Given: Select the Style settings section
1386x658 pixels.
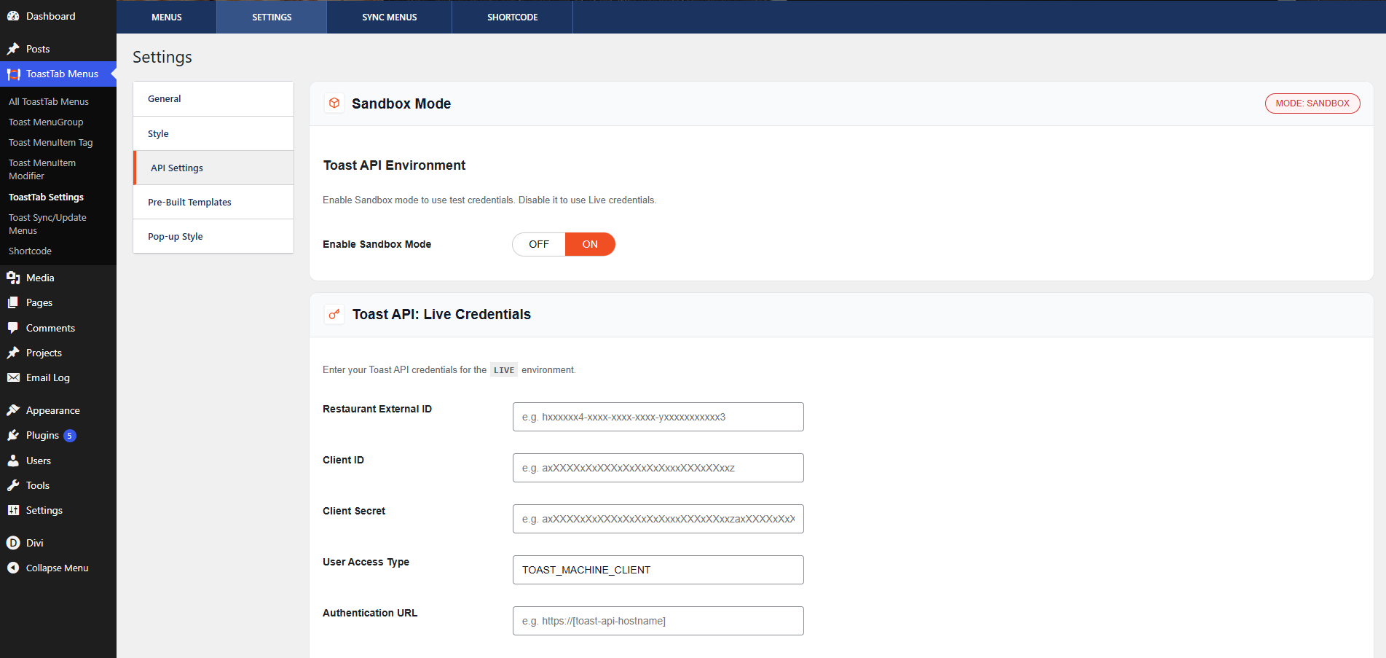Looking at the screenshot, I should pyautogui.click(x=213, y=133).
